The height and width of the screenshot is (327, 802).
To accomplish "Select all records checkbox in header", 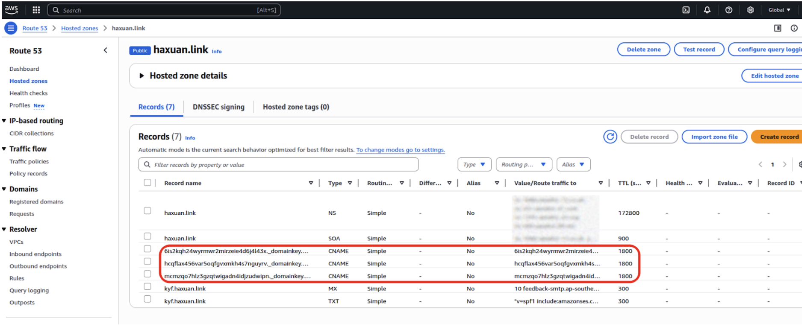I will point(147,183).
